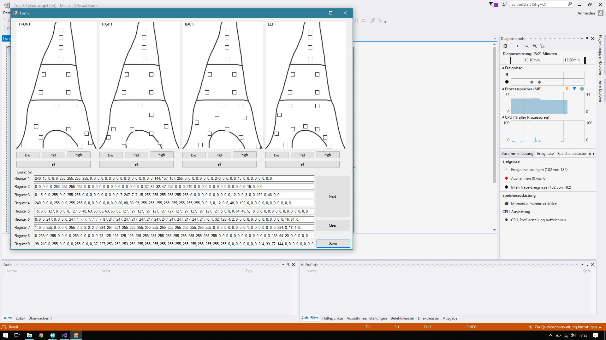
Task: Open Diagnosetools settings gear
Action: (x=505, y=46)
